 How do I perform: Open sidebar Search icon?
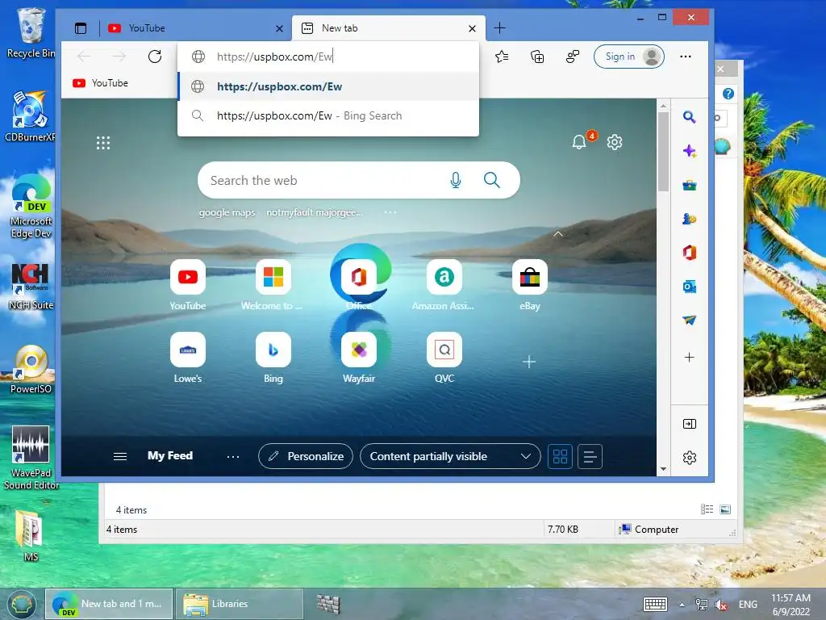click(689, 116)
